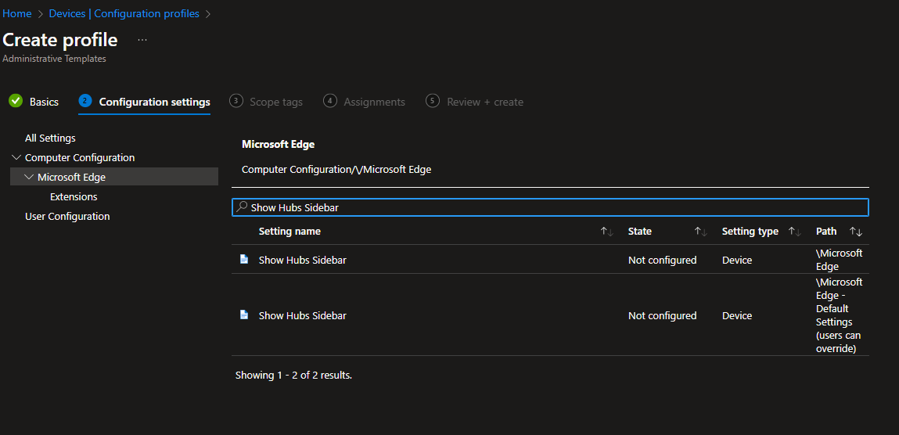The width and height of the screenshot is (899, 435).
Task: Click the Administrative Templates subtitle
Action: pos(55,59)
